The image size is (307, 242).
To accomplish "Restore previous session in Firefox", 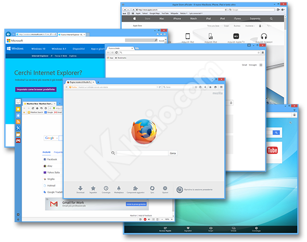I will (x=194, y=189).
